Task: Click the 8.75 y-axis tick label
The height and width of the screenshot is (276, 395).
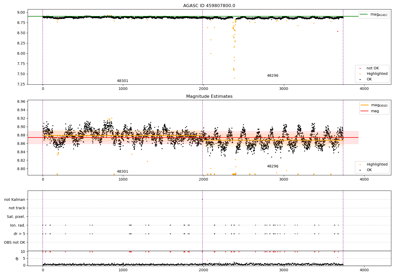Action: point(21,23)
